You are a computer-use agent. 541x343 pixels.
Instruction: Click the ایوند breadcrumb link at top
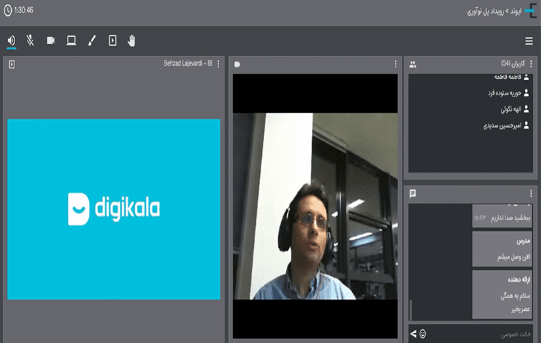click(x=515, y=11)
